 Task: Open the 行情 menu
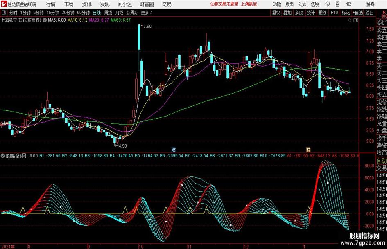(x=51, y=4)
